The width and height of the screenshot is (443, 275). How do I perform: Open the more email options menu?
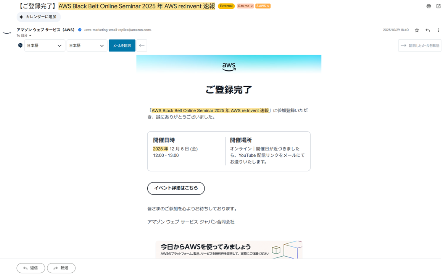coord(438,30)
